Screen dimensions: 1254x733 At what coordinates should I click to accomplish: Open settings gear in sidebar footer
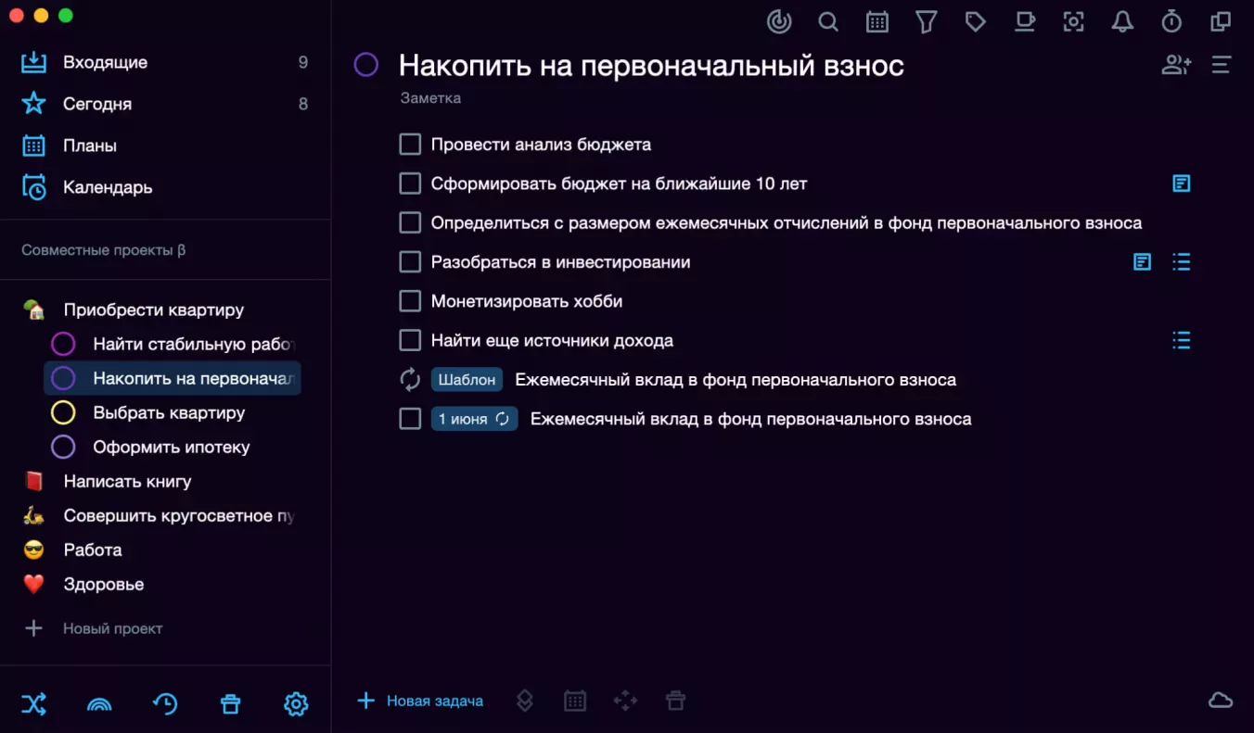click(296, 704)
